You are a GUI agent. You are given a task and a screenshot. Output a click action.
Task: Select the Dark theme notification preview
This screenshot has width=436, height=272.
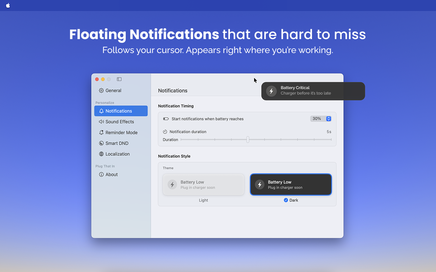pyautogui.click(x=291, y=184)
